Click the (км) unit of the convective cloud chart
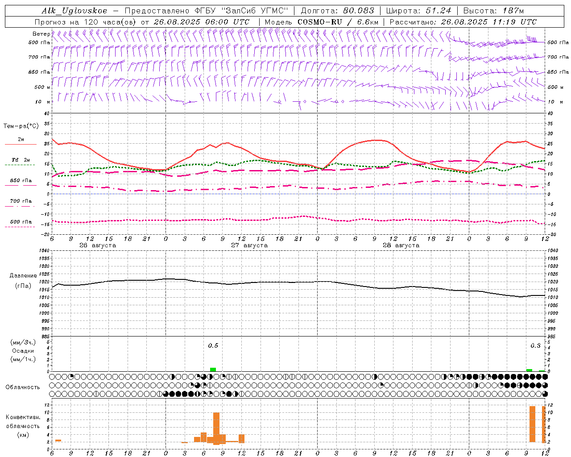The height and width of the screenshot is (457, 571). pos(23,435)
